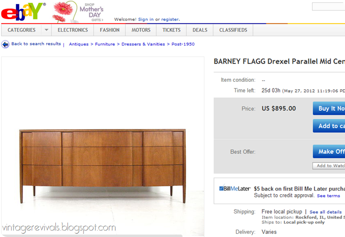Go back to search results

[36, 44]
